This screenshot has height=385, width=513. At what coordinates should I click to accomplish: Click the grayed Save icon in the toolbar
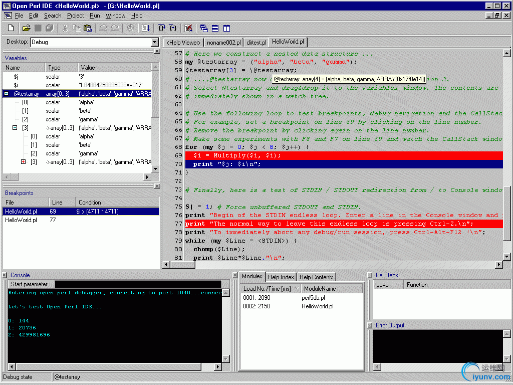(x=38, y=28)
